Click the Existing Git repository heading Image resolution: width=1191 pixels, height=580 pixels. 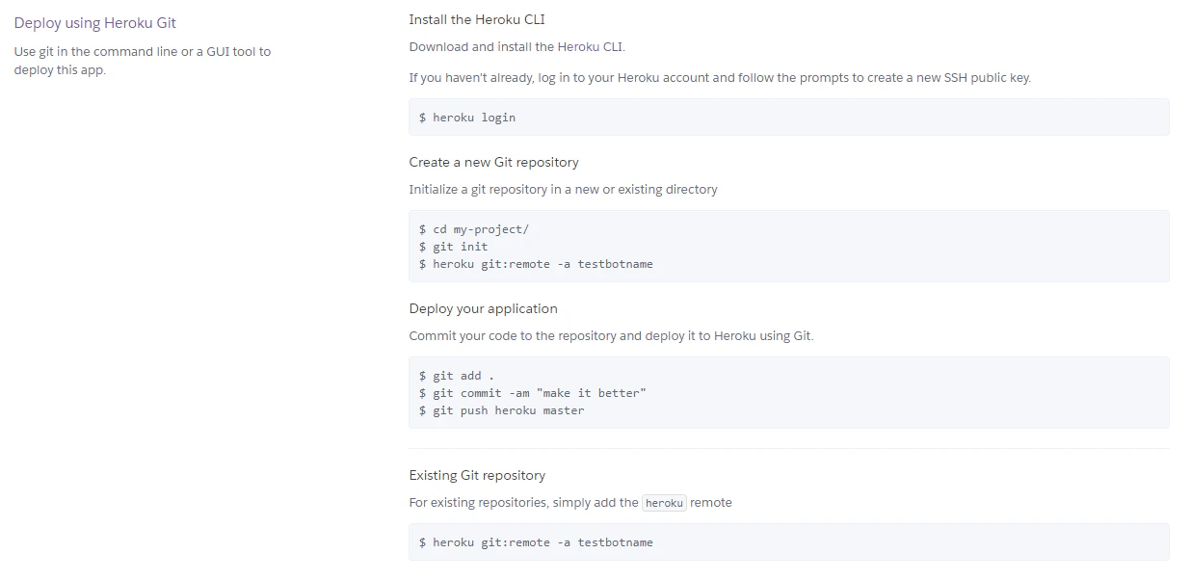tap(477, 475)
